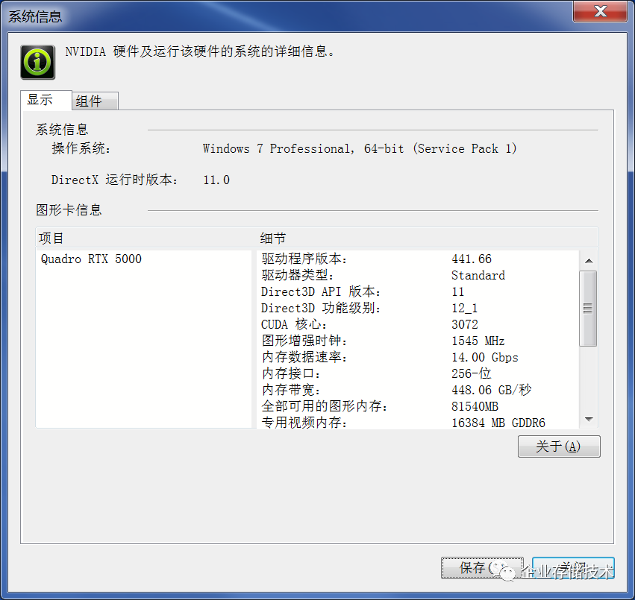Select the 内存接口 row

coord(417,373)
